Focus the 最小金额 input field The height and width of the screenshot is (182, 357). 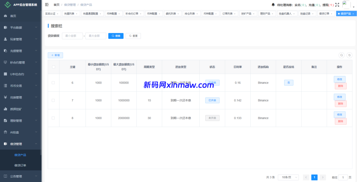click(73, 36)
